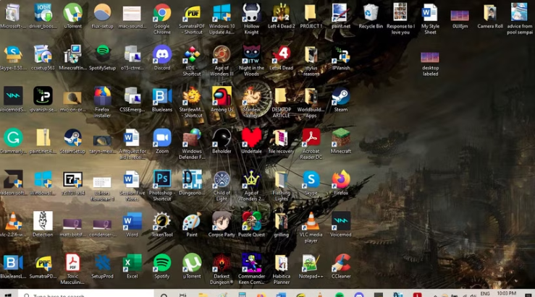The height and width of the screenshot is (297, 535).
Task: Switch the ENG input language indicator
Action: click(485, 293)
